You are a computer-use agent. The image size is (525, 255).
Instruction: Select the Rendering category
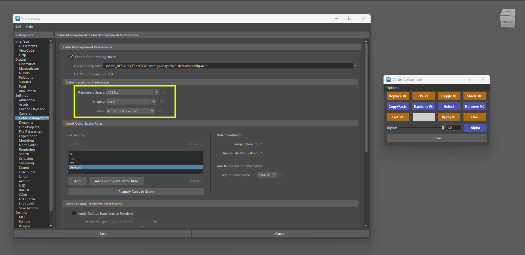(x=27, y=150)
